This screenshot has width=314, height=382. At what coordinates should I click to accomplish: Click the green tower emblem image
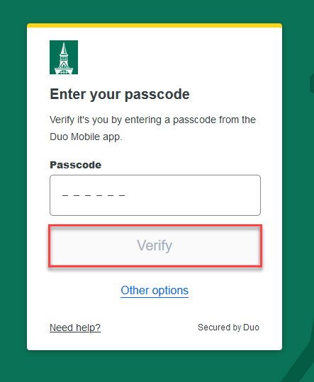coord(64,57)
